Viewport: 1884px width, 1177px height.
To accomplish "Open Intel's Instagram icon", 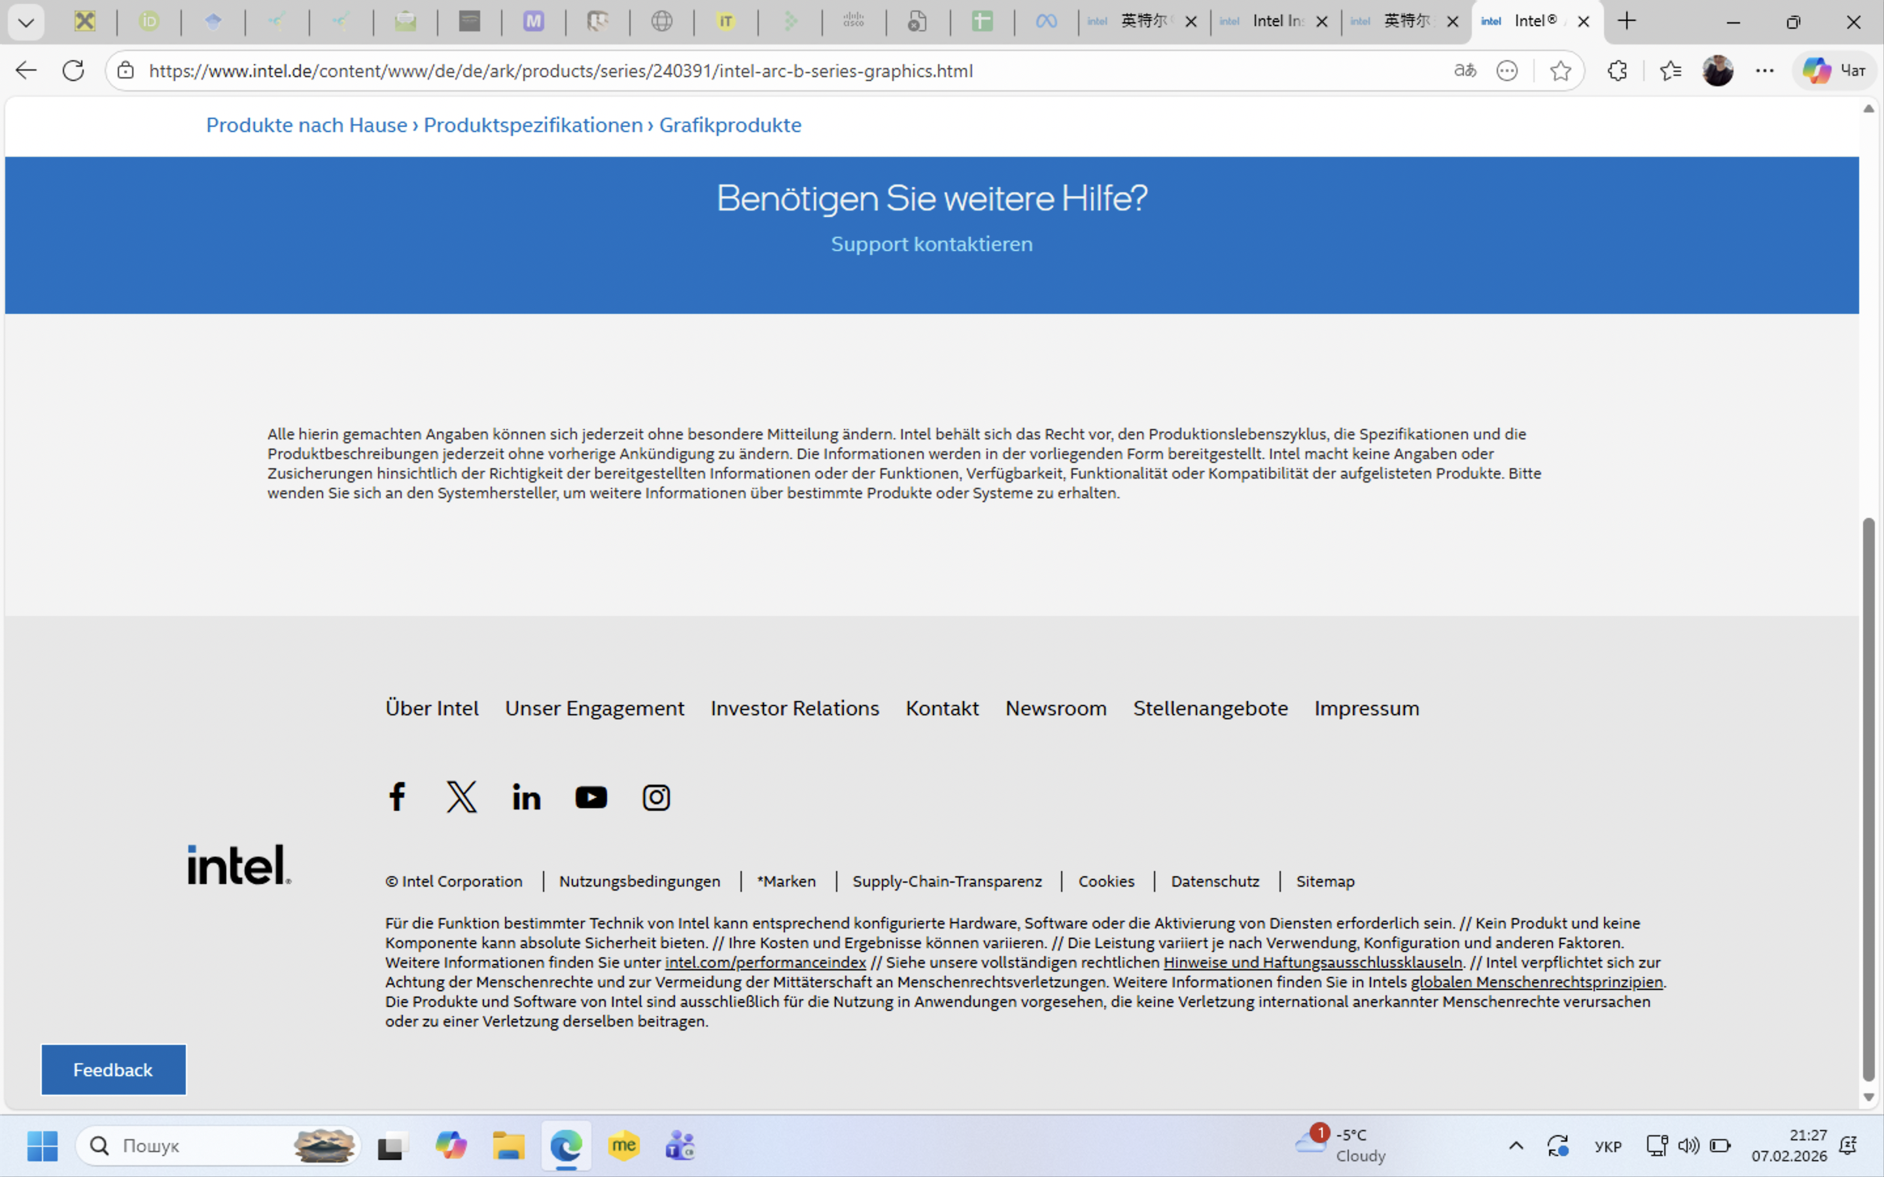I will tap(655, 797).
